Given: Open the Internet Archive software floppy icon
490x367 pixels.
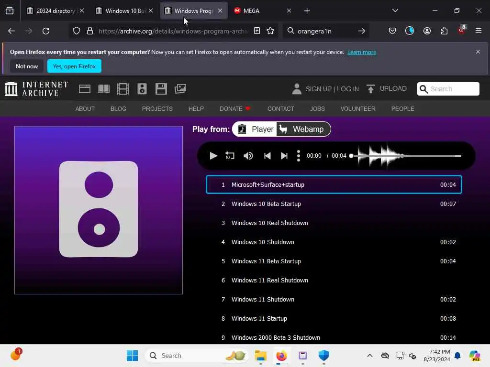Looking at the screenshot, I should (161, 89).
